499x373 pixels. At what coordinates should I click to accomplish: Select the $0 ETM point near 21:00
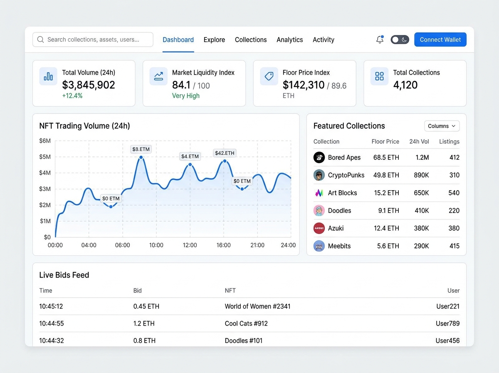pos(242,189)
